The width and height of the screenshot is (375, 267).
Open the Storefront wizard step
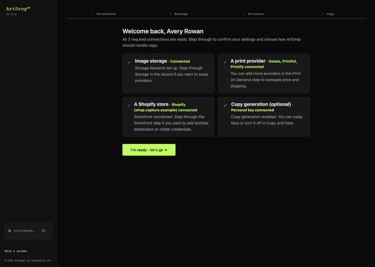click(x=104, y=14)
